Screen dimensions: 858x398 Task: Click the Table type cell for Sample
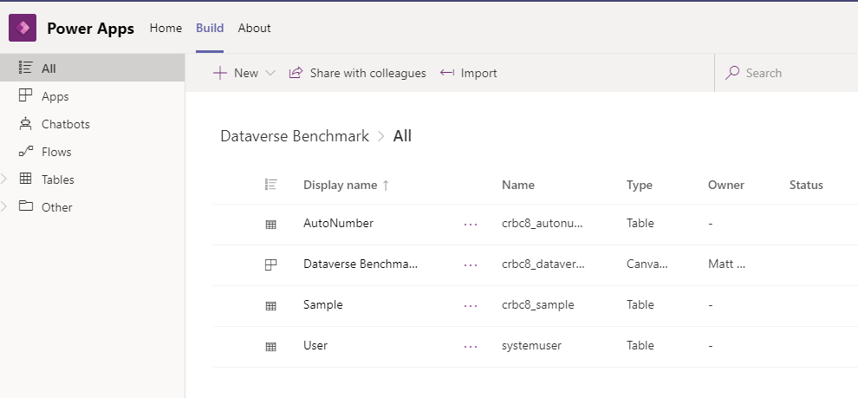(640, 305)
